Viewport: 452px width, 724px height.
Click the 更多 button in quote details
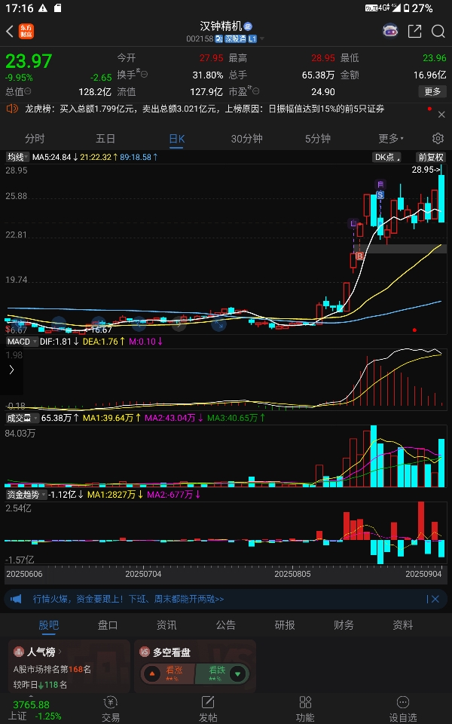coord(432,91)
